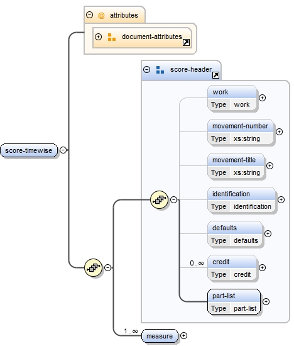Collapse the score-header group
Image resolution: width=294 pixels, height=346 pixels.
[147, 69]
